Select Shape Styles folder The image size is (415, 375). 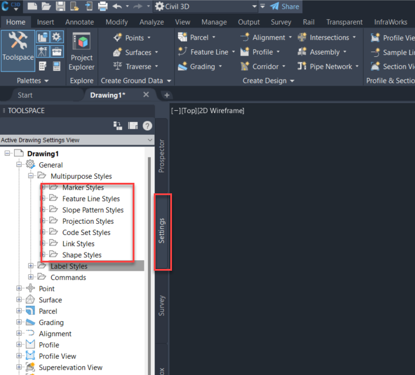click(x=82, y=255)
